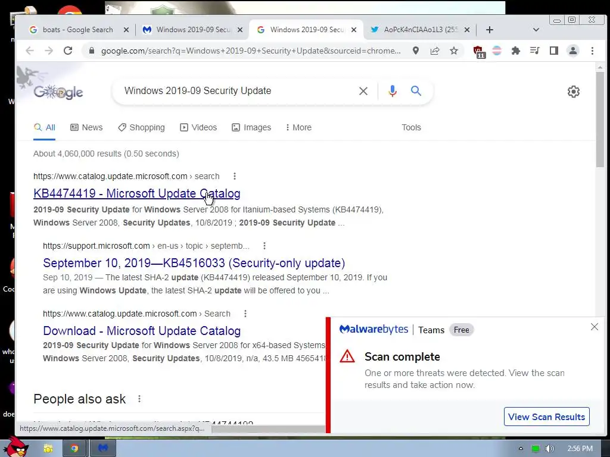This screenshot has width=610, height=457.
Task: Click the Malwarebytes logo in notification
Action: (x=374, y=330)
